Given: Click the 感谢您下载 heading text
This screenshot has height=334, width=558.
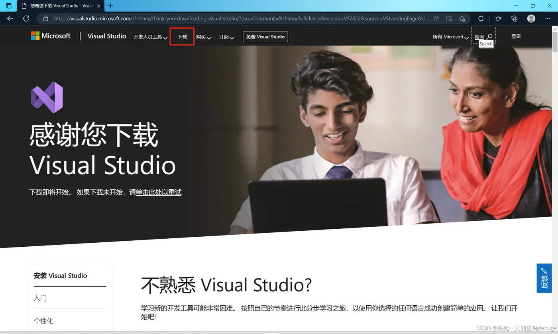Looking at the screenshot, I should 94,135.
